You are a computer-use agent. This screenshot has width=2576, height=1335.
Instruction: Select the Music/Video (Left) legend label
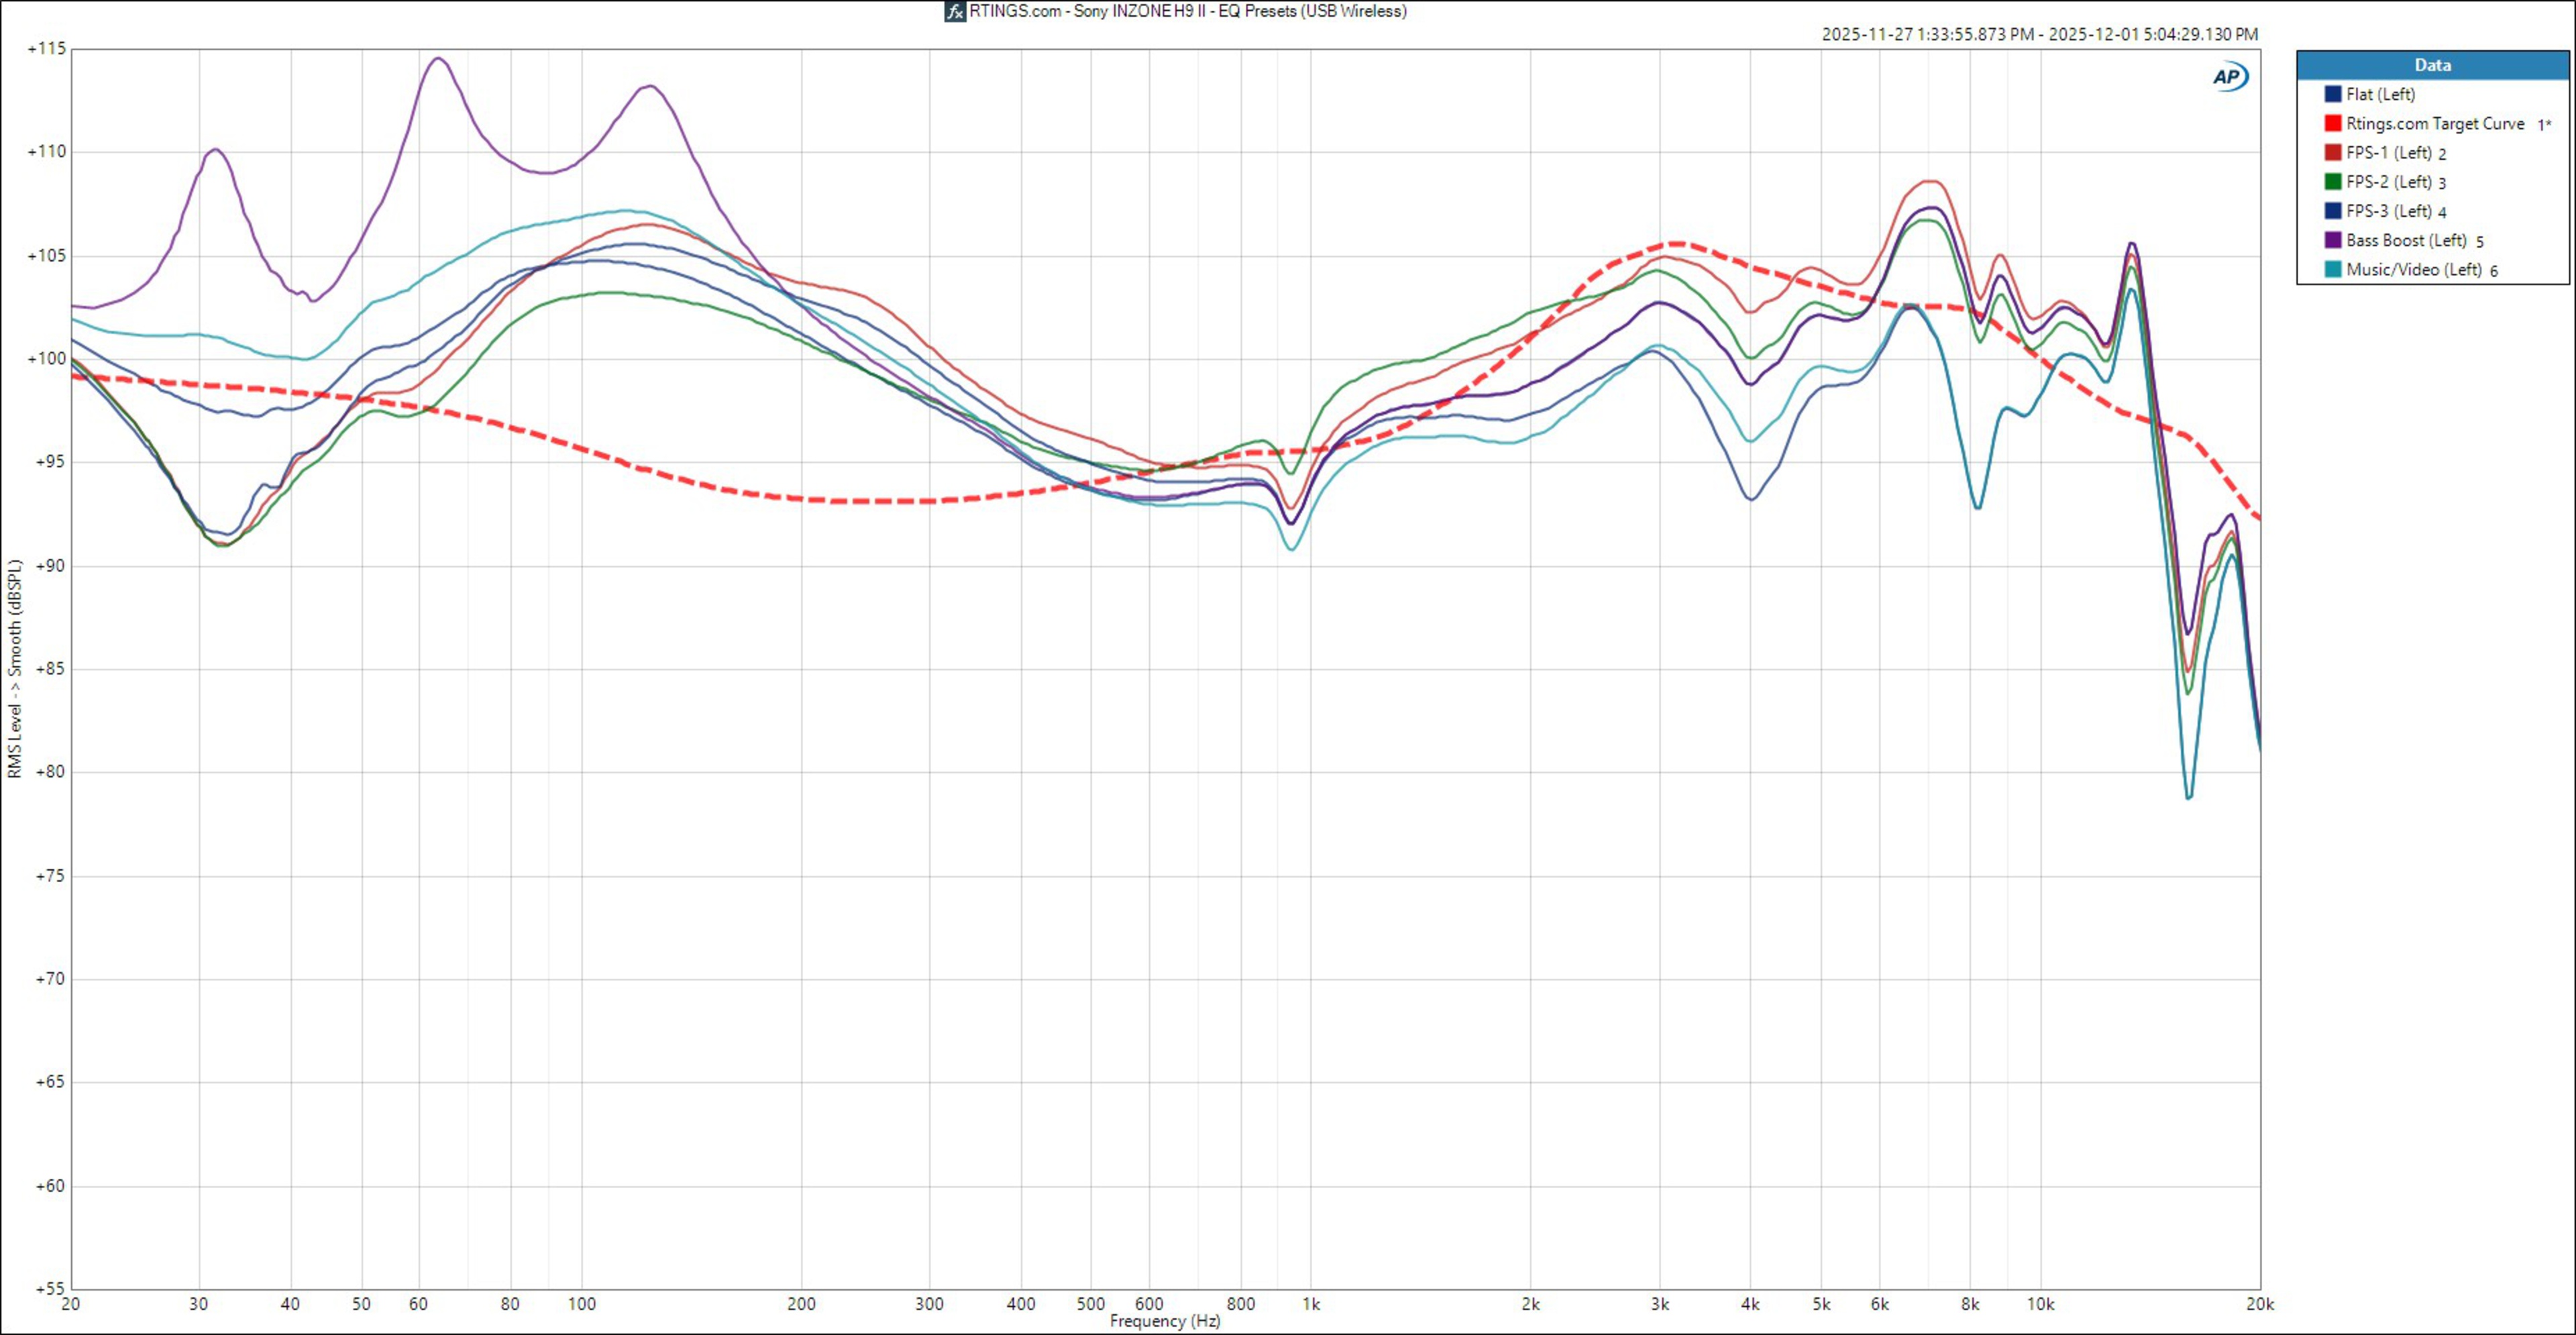pos(2413,269)
